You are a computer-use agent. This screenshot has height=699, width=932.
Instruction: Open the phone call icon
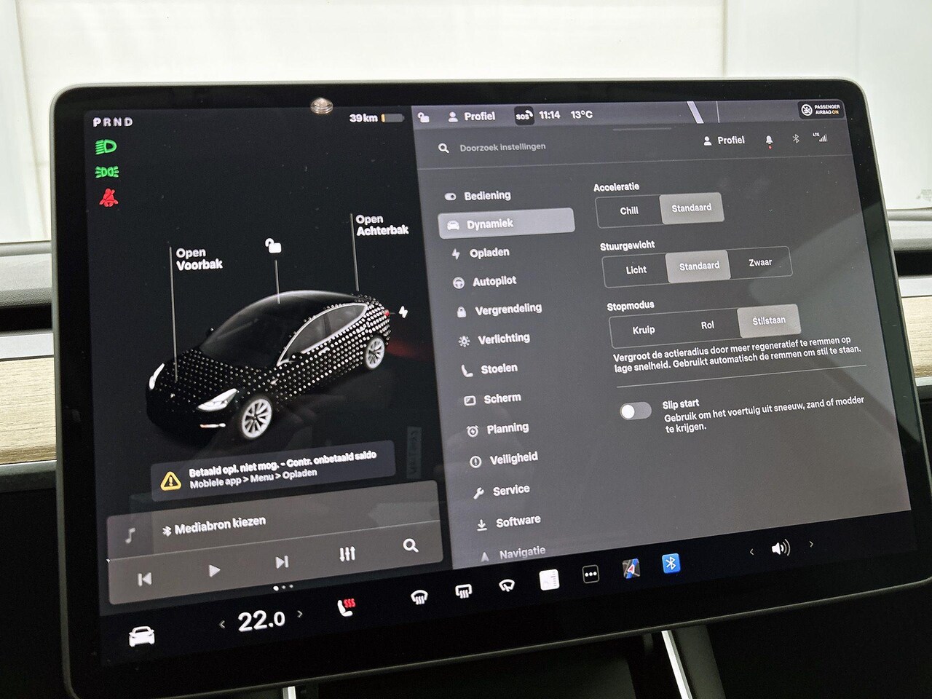coord(347,607)
